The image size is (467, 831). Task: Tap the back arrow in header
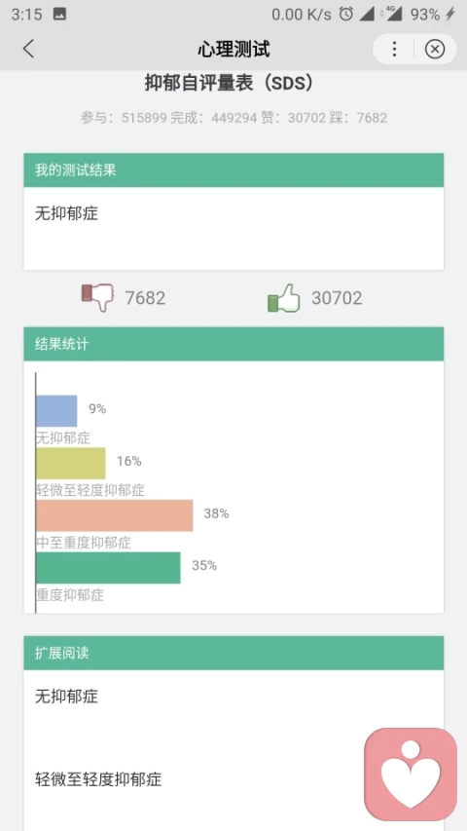(x=28, y=49)
